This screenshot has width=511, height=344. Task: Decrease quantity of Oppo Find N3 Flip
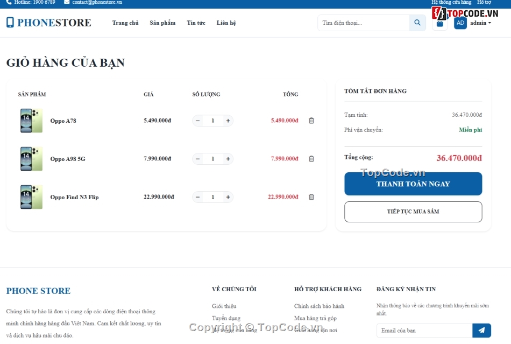coord(197,197)
